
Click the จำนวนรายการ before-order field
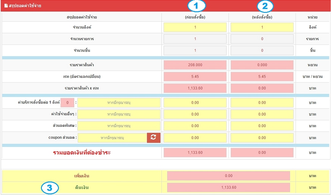coord(195,39)
